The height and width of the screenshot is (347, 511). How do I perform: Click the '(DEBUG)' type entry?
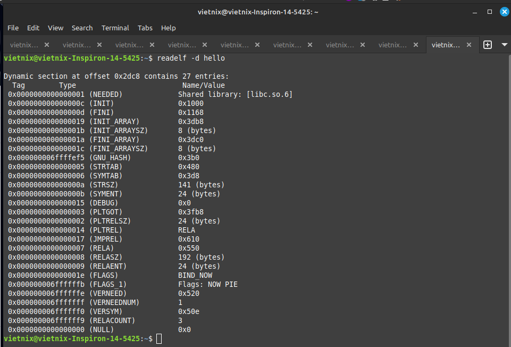(104, 203)
